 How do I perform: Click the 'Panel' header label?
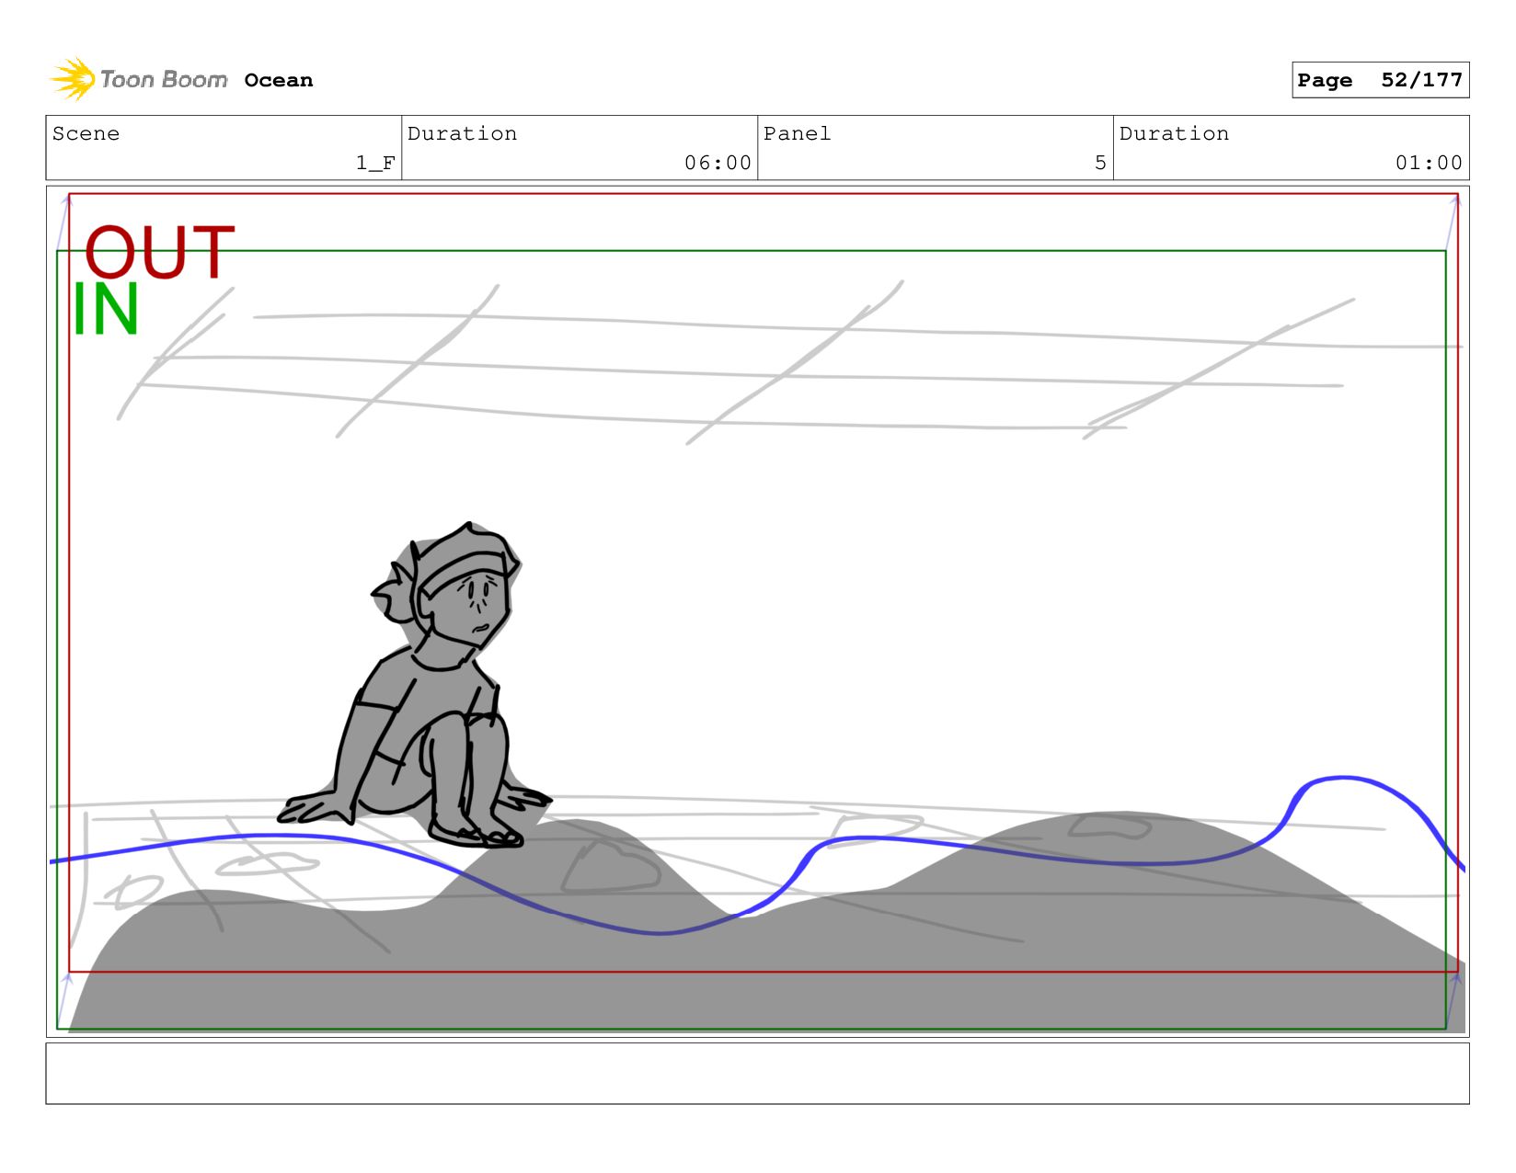797,133
